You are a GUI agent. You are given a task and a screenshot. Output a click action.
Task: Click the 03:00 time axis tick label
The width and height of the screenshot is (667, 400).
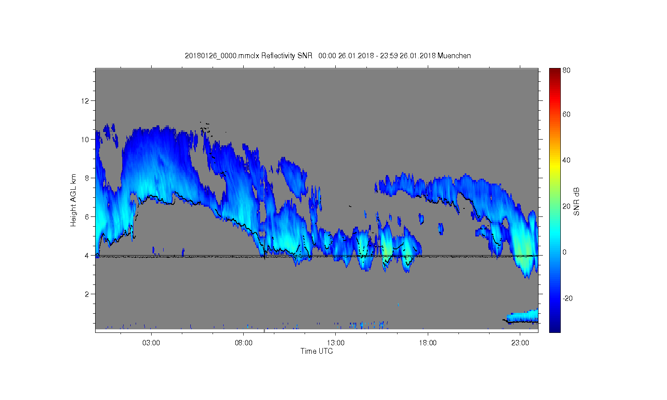tap(151, 343)
